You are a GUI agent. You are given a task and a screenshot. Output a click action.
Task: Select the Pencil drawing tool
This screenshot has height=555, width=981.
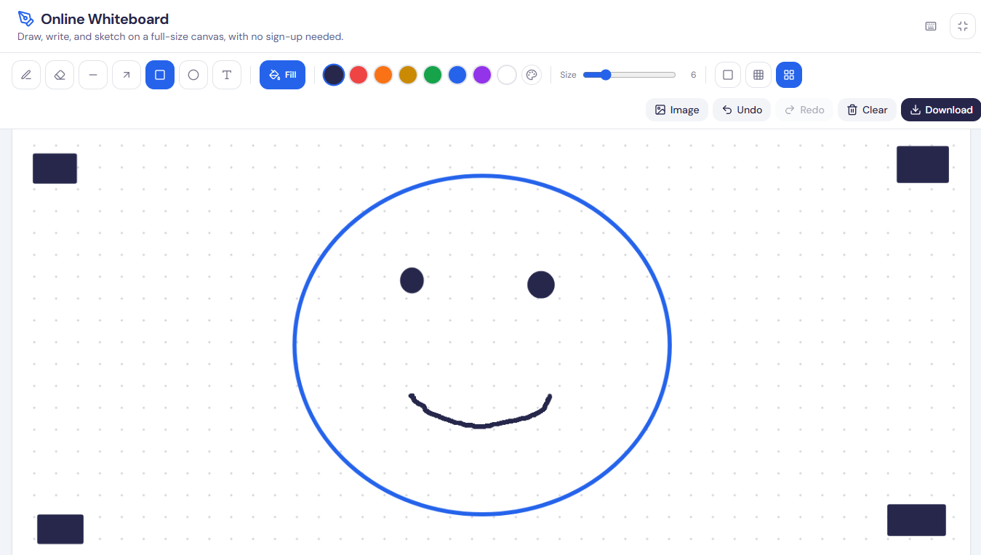point(26,75)
